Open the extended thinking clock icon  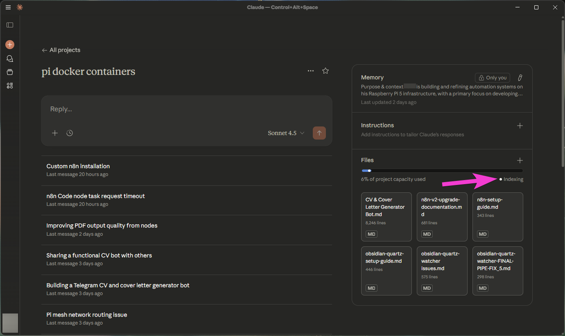70,133
